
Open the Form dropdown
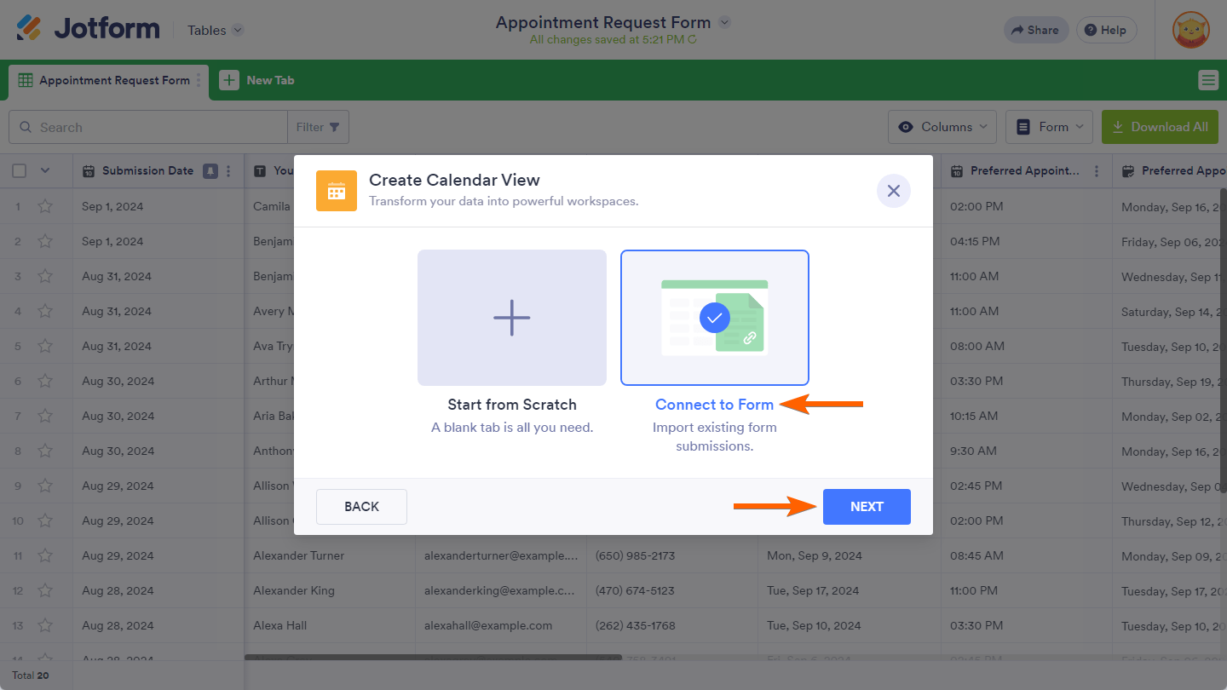[x=1050, y=127]
